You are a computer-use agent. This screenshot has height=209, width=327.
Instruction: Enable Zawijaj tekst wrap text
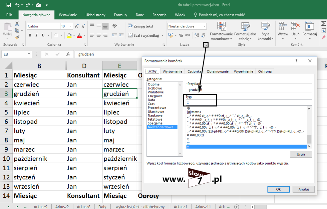pos(140,26)
